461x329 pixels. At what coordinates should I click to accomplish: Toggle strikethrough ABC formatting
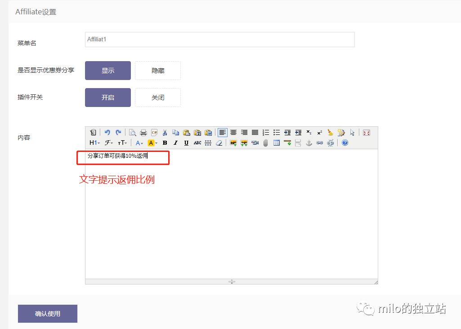click(x=197, y=143)
